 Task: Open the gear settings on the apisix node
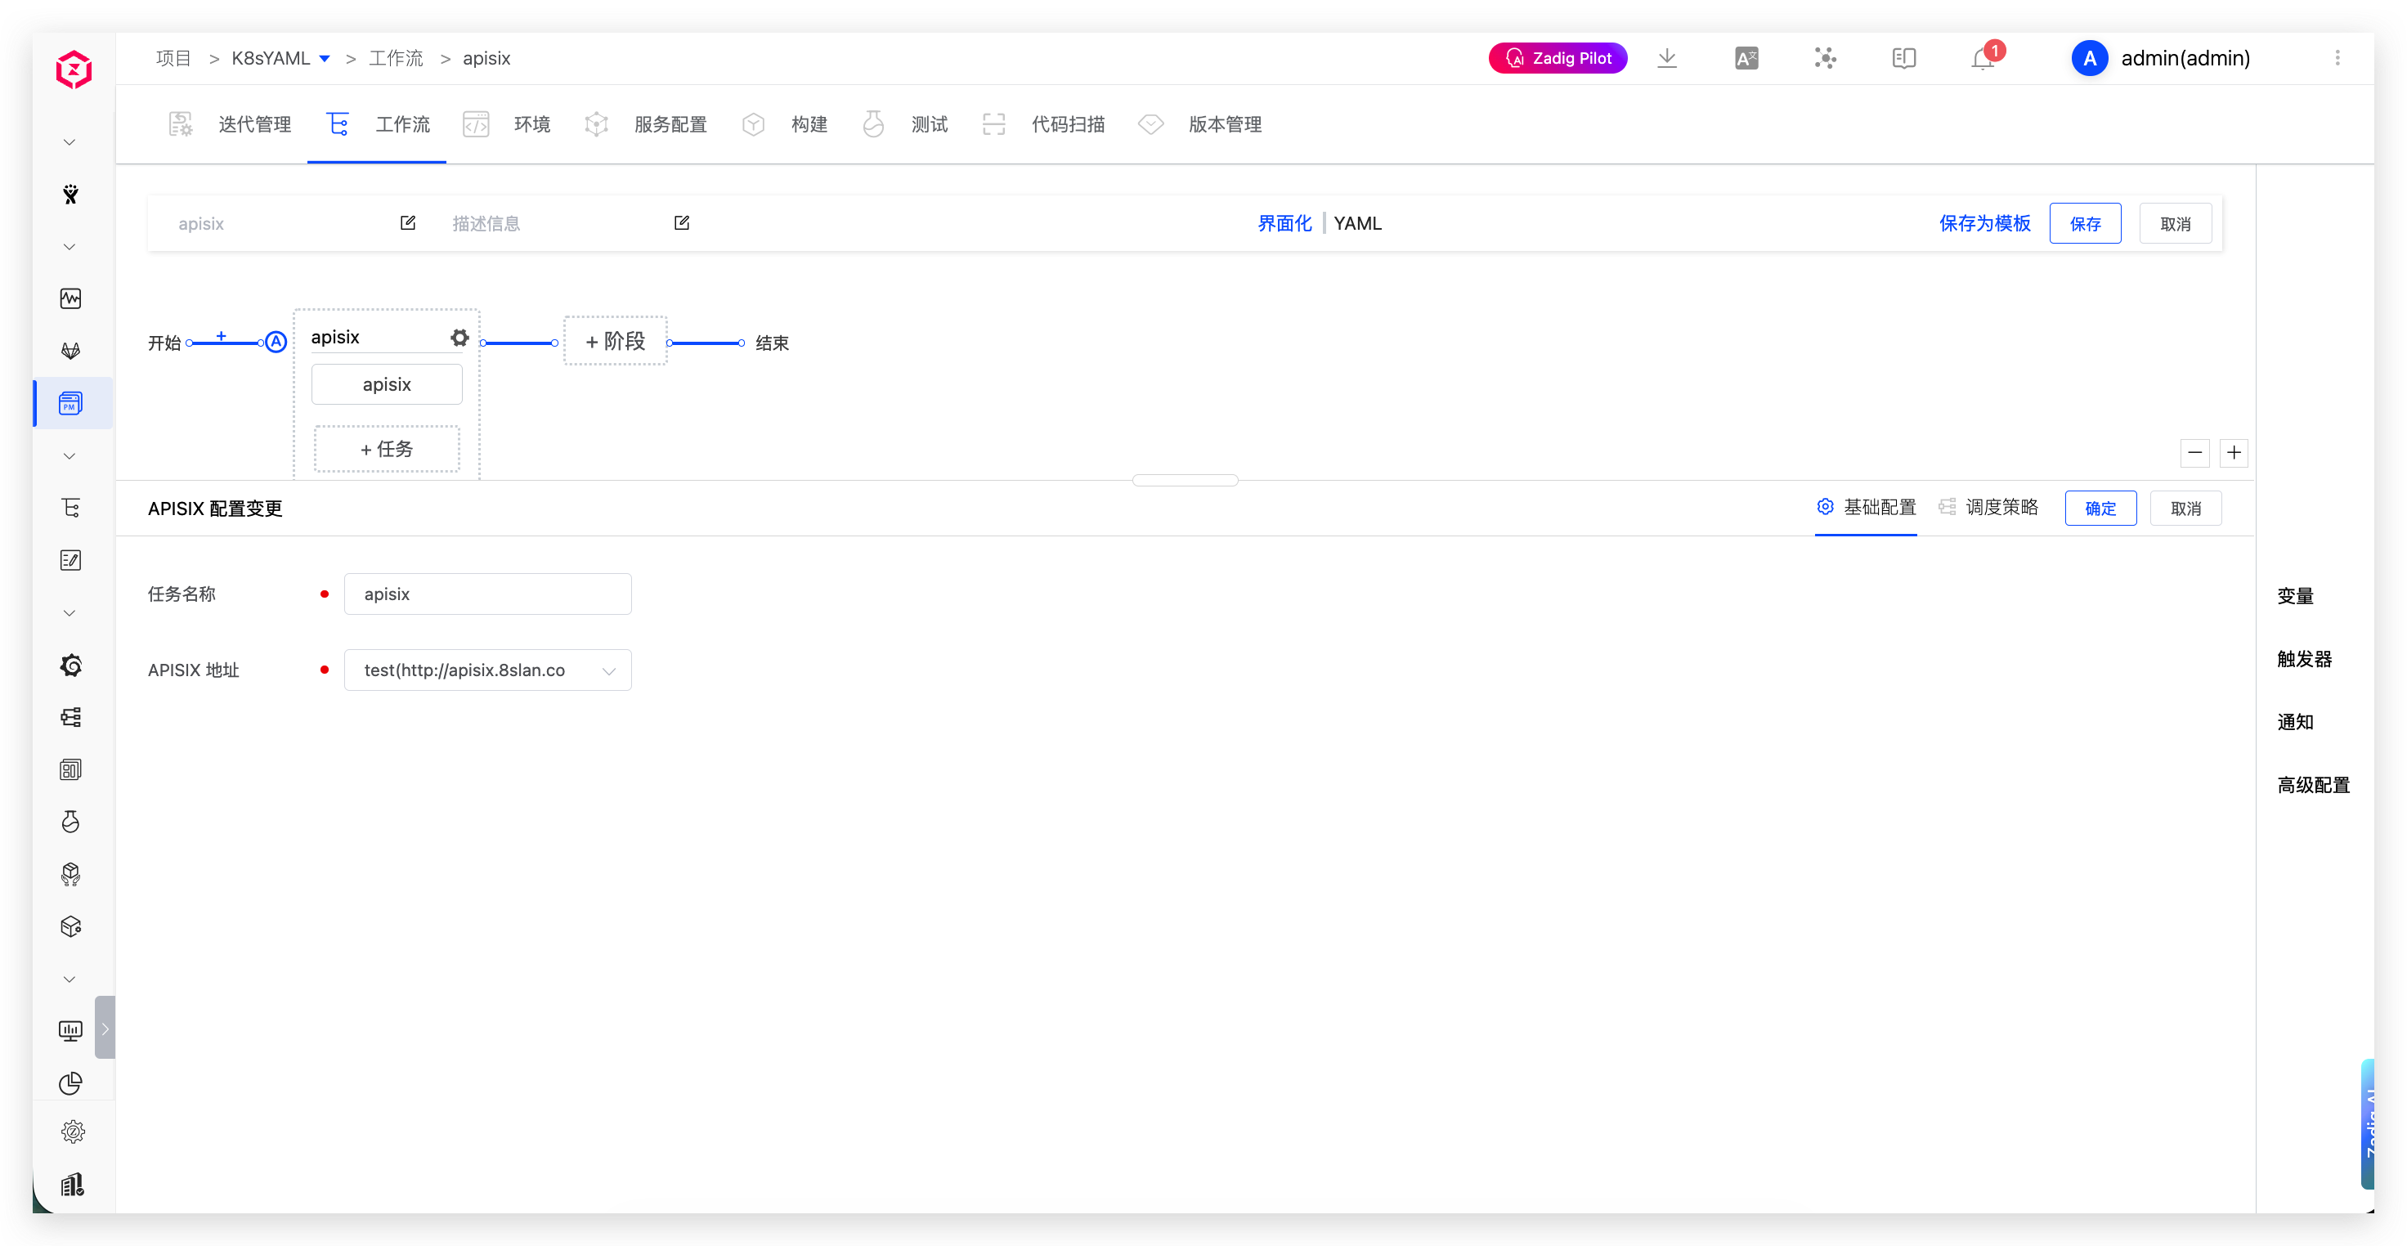[459, 337]
